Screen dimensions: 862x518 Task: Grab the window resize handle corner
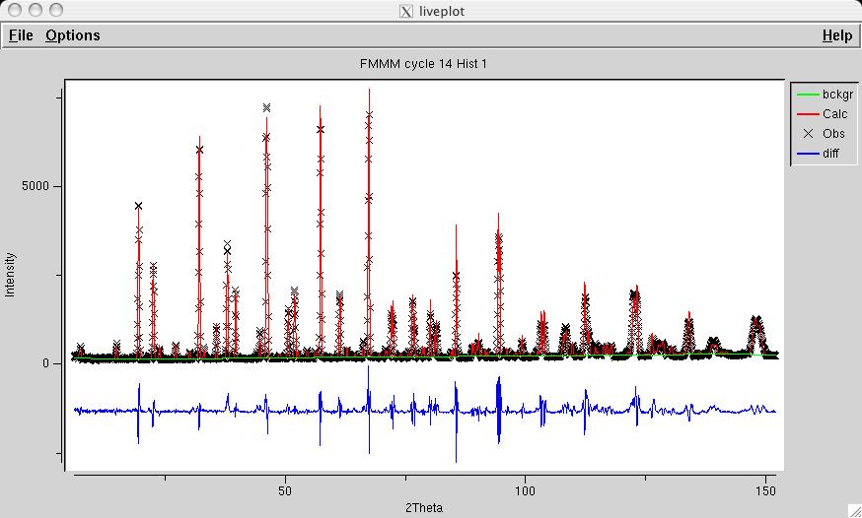point(852,508)
